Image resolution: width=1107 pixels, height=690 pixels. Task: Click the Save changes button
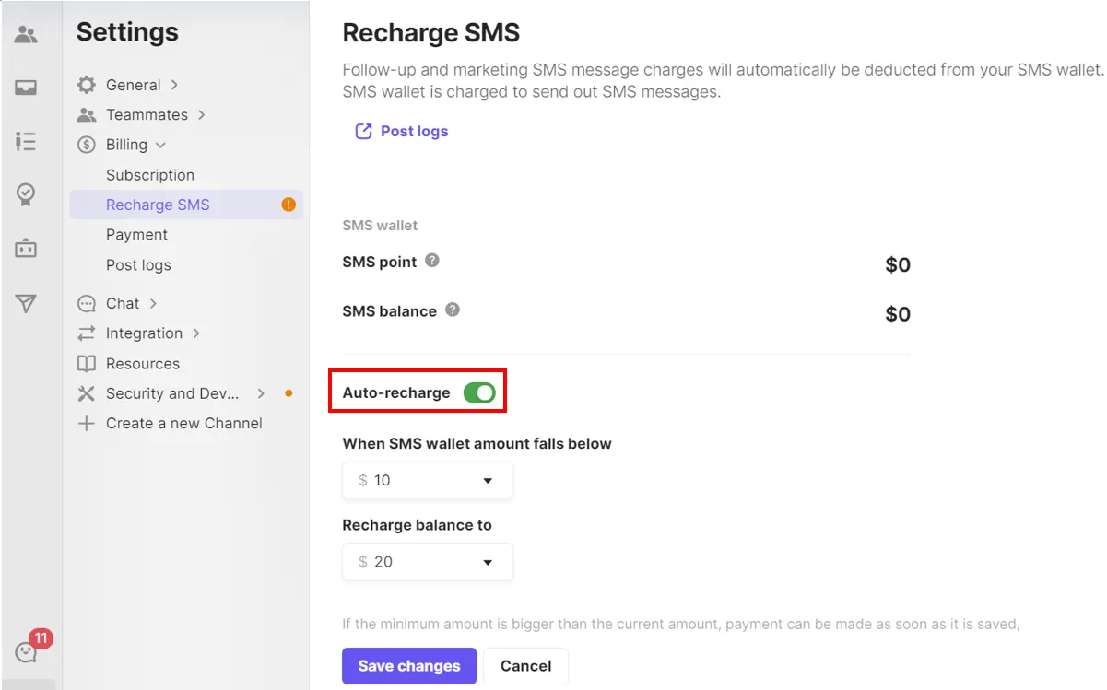[x=408, y=666]
